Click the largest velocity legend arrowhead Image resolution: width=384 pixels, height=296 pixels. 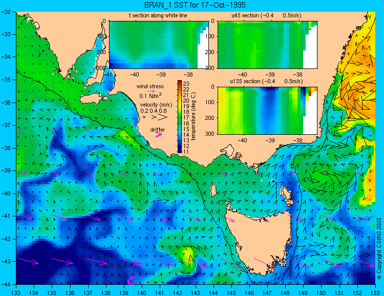coord(163,117)
